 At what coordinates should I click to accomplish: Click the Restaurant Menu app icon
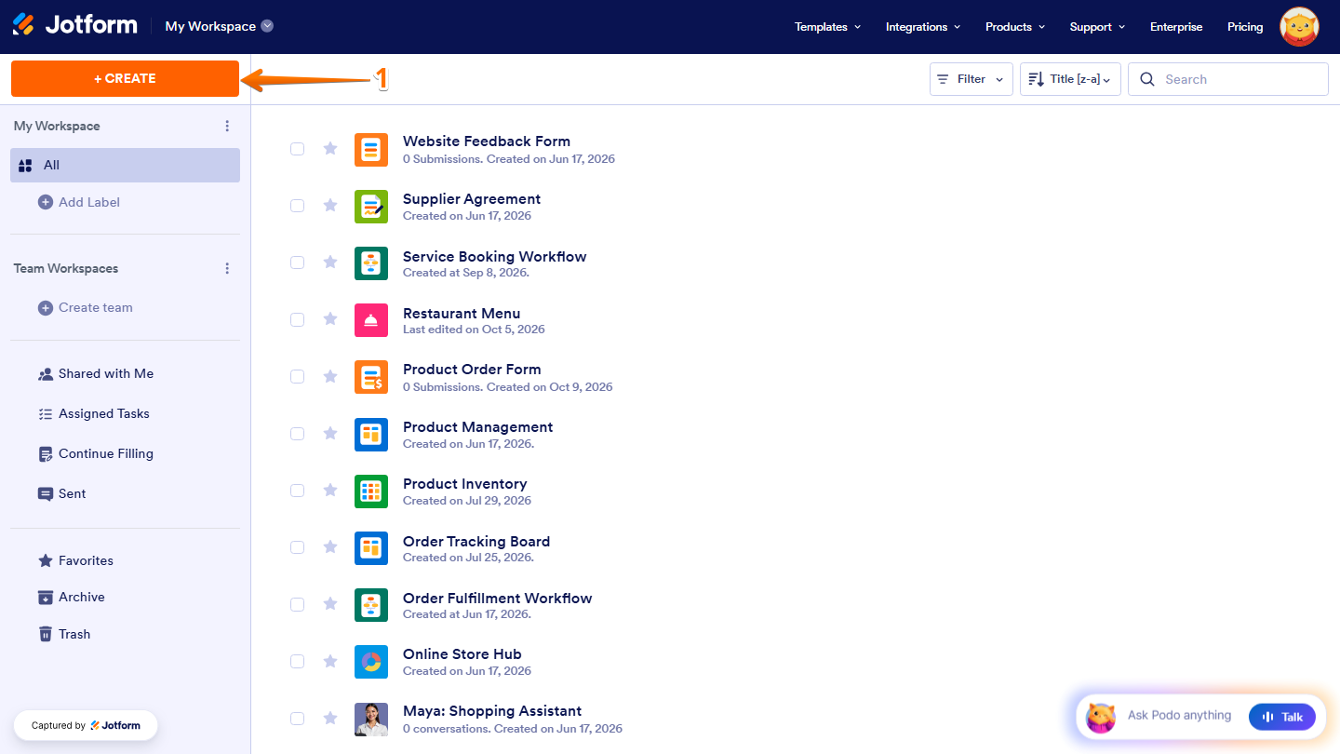click(x=371, y=320)
